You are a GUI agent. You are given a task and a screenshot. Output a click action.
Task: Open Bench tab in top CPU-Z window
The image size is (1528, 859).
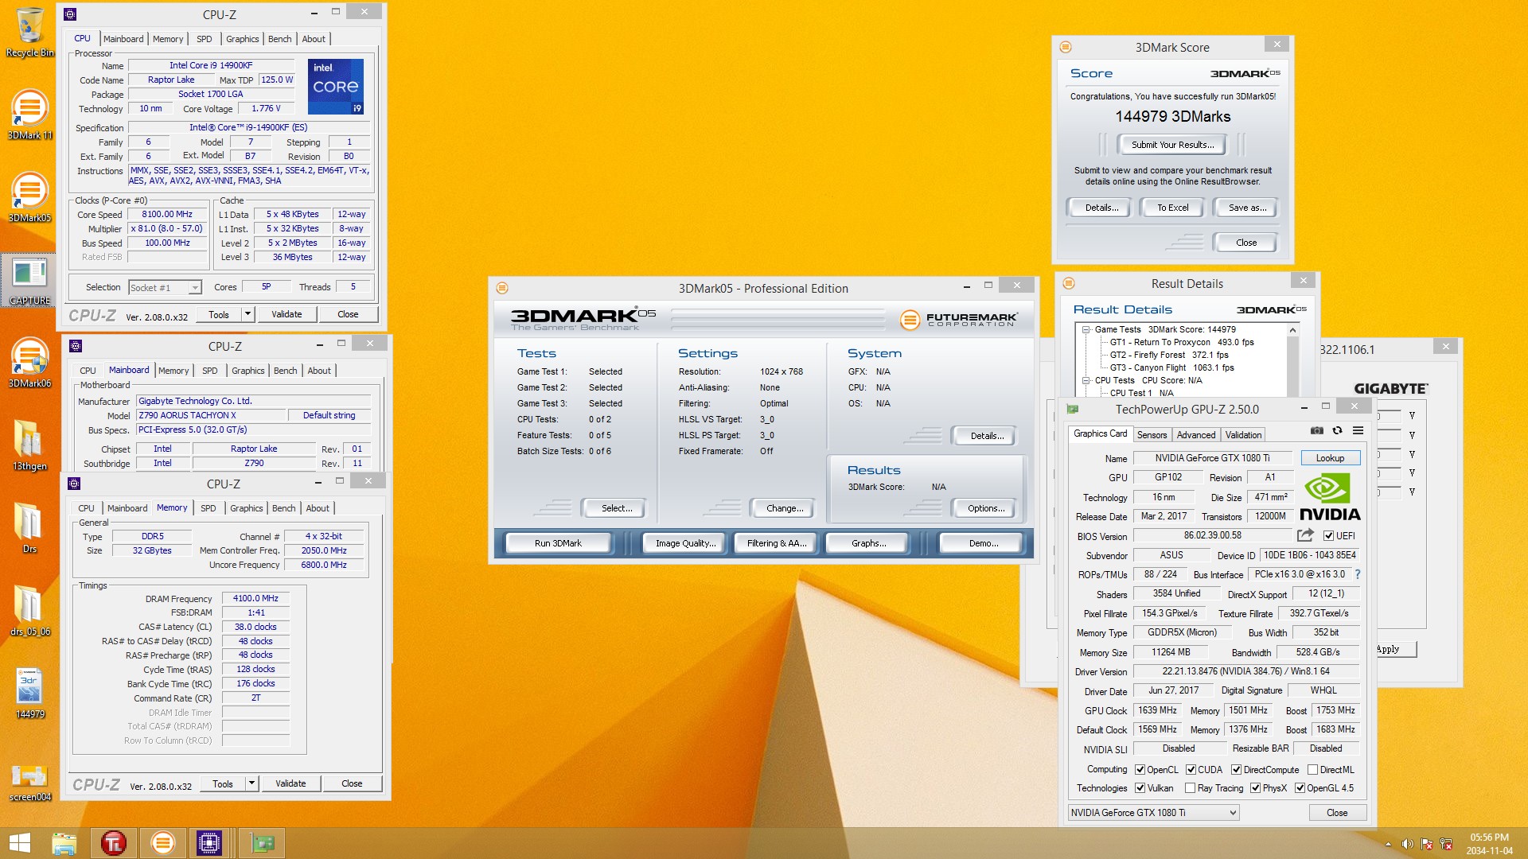click(x=279, y=39)
